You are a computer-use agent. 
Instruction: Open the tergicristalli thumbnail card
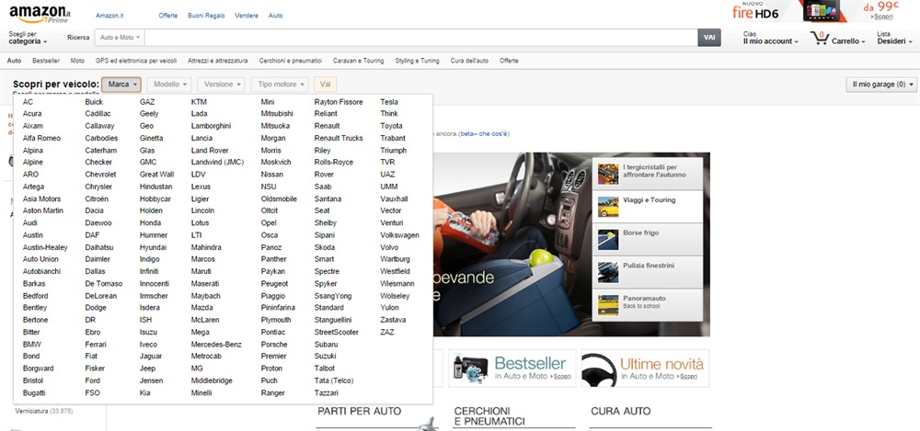[648, 174]
